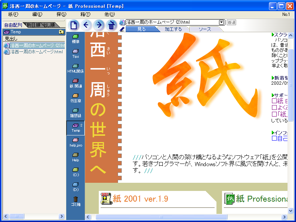Open the Tips box in sidebar
This screenshot has width=296, height=222.
pyautogui.click(x=75, y=53)
